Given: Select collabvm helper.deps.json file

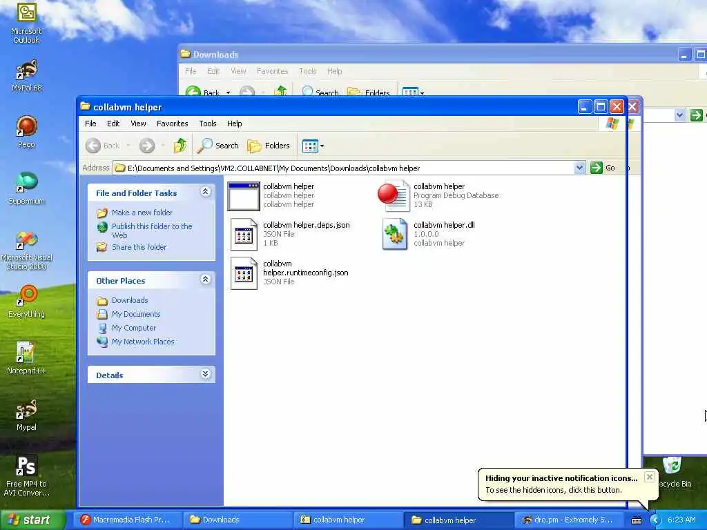Looking at the screenshot, I should click(289, 234).
